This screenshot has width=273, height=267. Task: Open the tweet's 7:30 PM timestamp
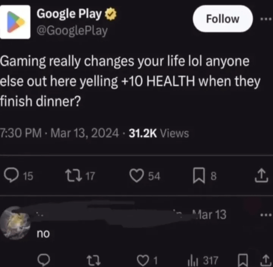point(21,133)
